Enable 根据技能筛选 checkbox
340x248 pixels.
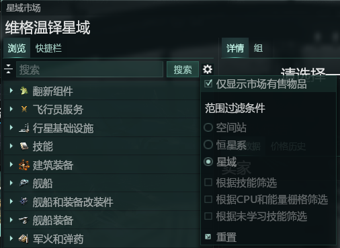tap(208, 182)
